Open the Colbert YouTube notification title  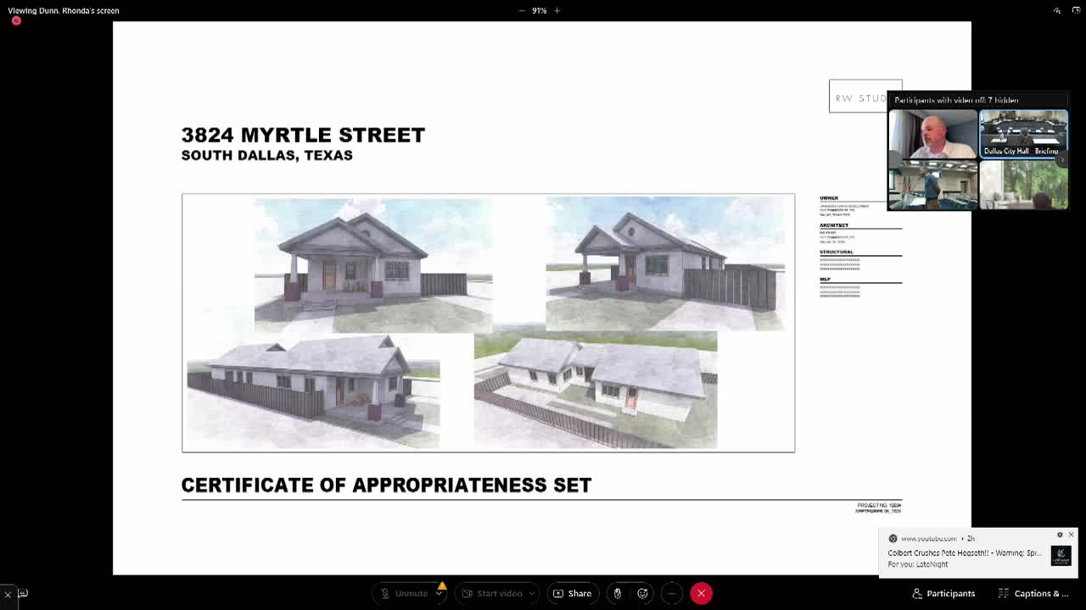[965, 553]
